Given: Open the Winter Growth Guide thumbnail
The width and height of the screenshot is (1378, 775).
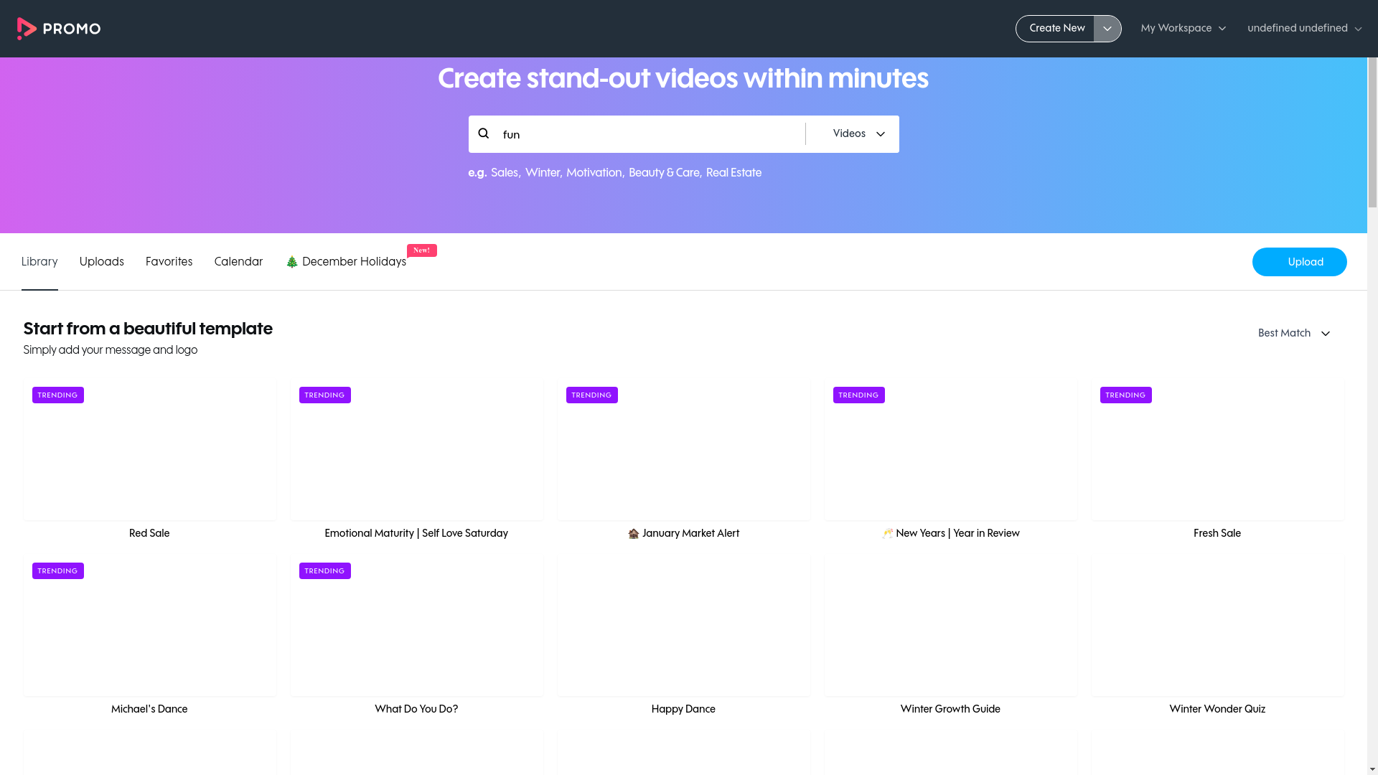Looking at the screenshot, I should [950, 625].
